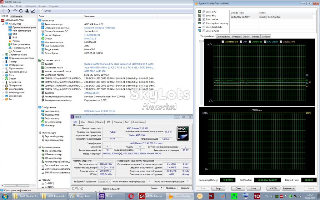Open the IPMI tree item
Viewport: 320px width, 200px height.
coord(13,37)
